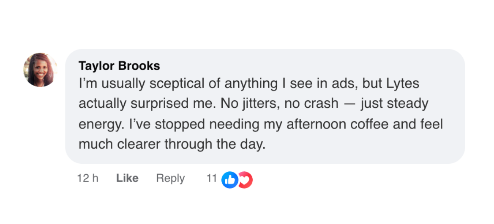
Task: Open Taylor Brooks' profile picture
Action: (x=40, y=70)
